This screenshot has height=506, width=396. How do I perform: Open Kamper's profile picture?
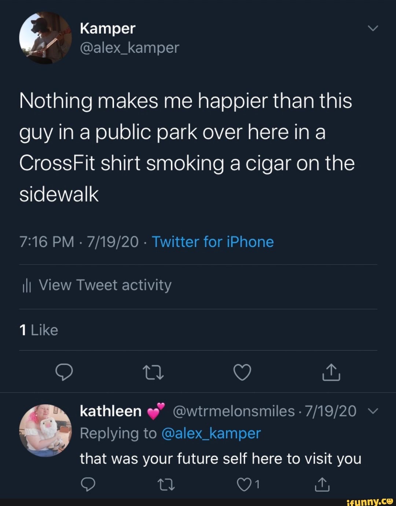click(x=45, y=38)
